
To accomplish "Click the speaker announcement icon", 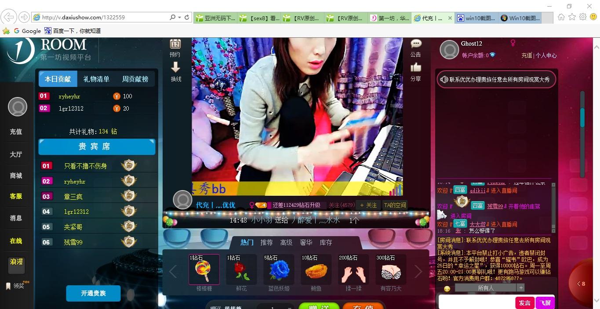I will [x=444, y=79].
